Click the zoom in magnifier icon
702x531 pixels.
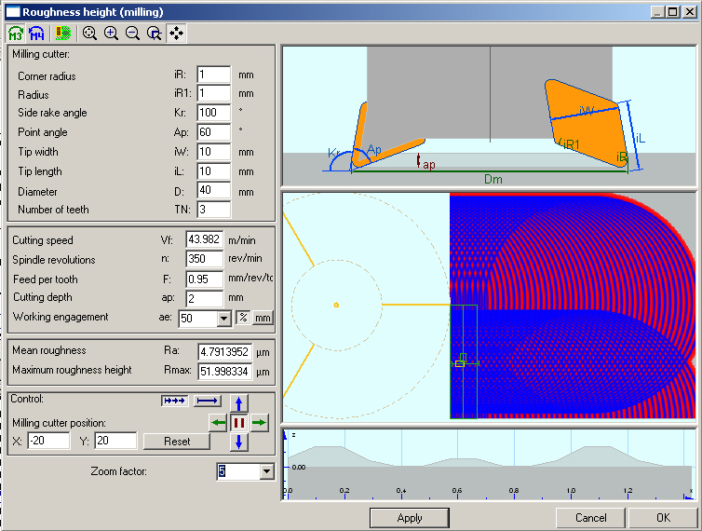pyautogui.click(x=111, y=34)
